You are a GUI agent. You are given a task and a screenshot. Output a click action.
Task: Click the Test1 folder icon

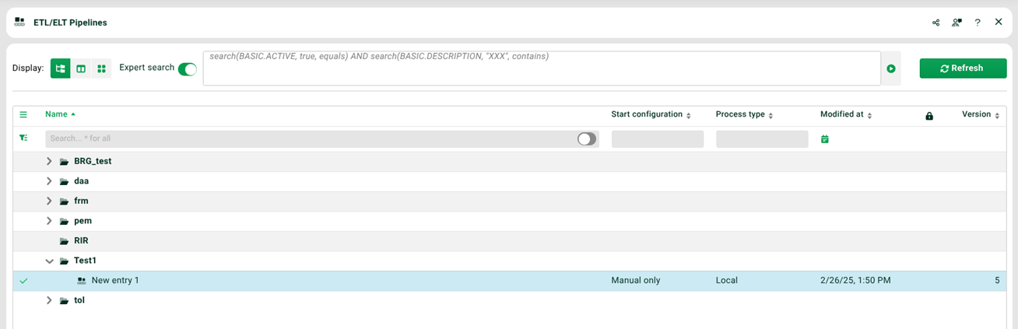point(65,261)
